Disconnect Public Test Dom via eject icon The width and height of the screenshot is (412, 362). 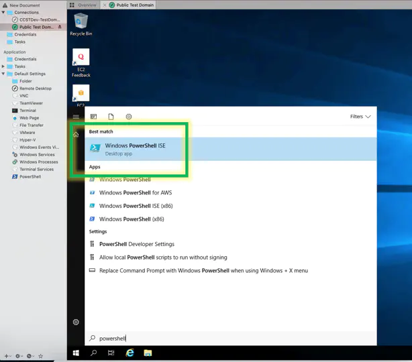(60, 27)
